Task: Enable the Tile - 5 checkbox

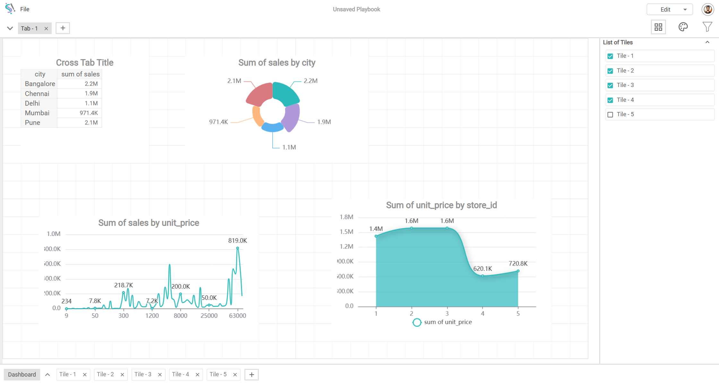Action: click(610, 115)
